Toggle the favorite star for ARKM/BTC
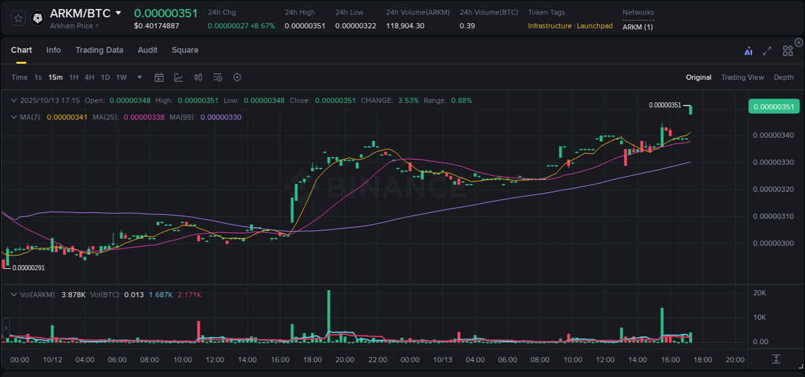The width and height of the screenshot is (805, 377). pyautogui.click(x=17, y=18)
